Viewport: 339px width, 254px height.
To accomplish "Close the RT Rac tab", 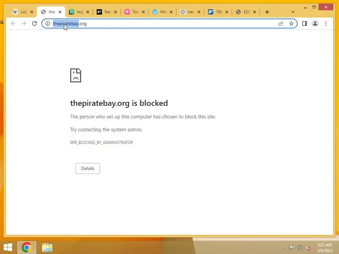I will tap(116, 12).
